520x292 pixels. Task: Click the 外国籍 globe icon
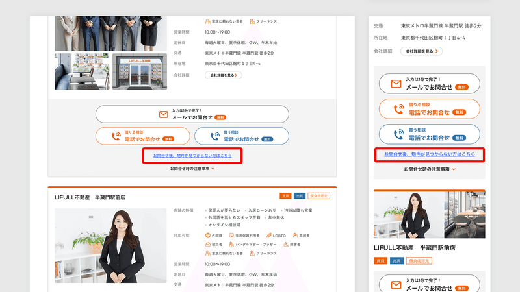pos(208,236)
